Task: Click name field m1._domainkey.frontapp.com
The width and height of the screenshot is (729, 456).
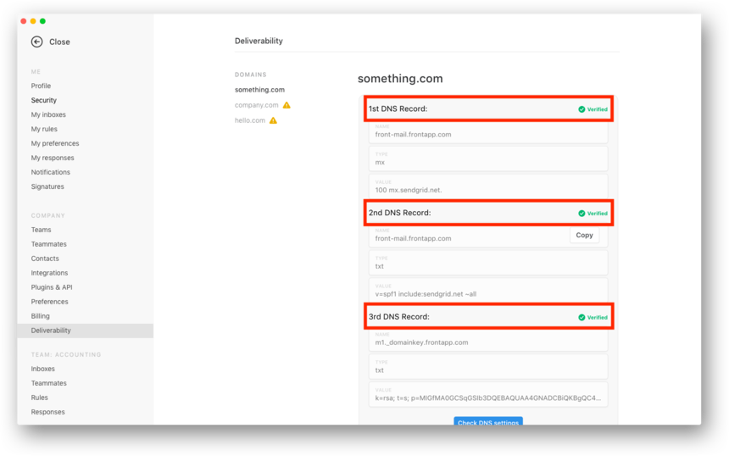Action: 488,340
